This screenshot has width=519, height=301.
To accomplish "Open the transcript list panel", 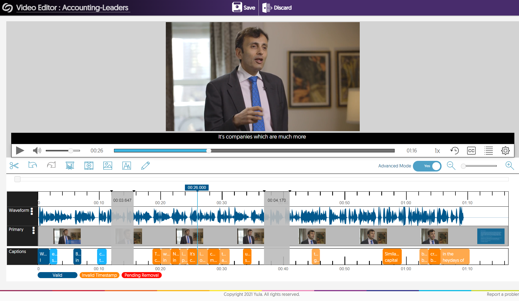I will point(488,151).
